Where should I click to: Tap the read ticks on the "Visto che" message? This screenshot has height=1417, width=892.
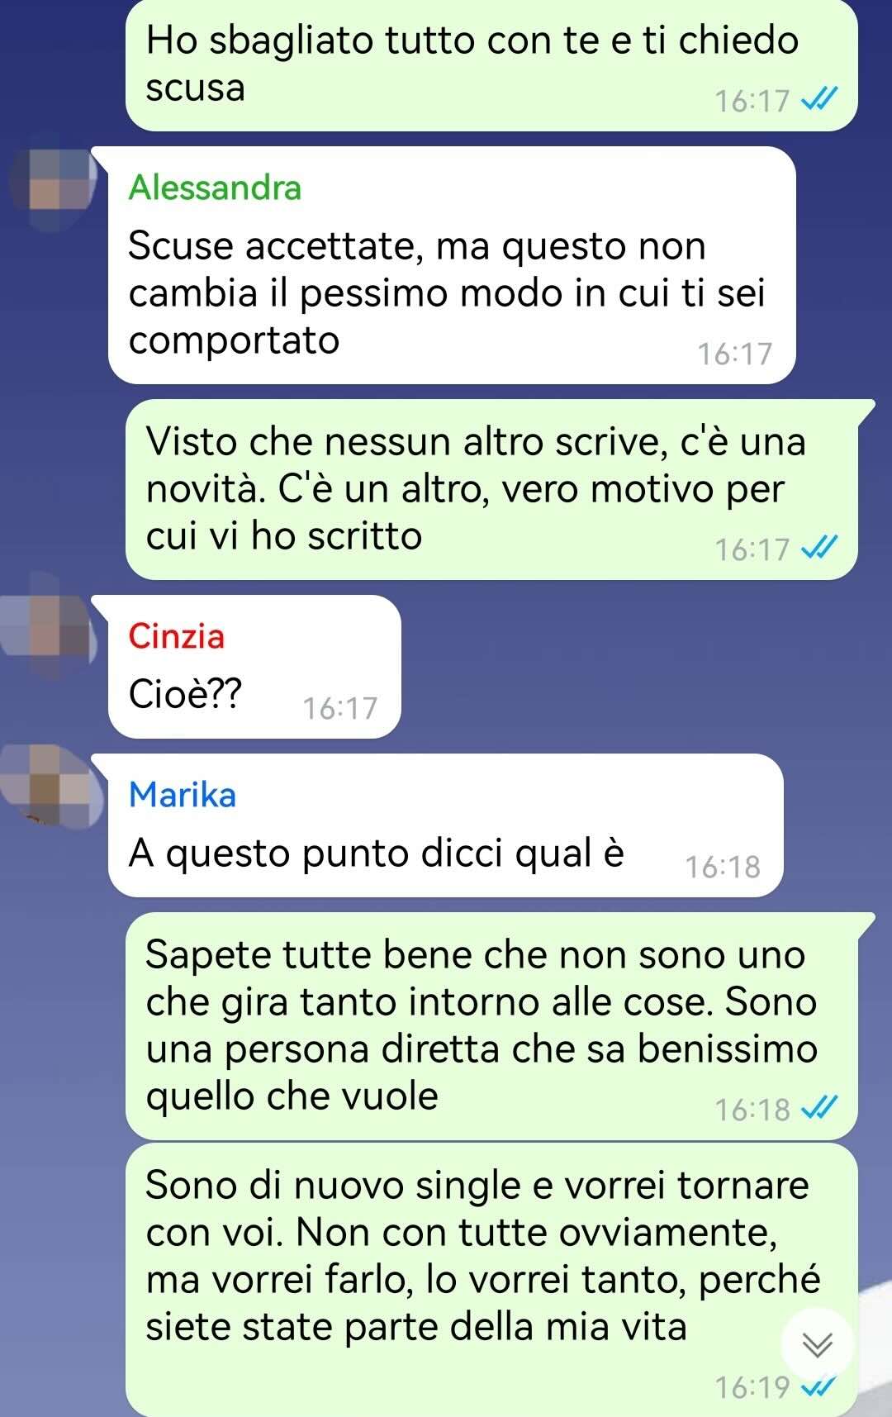pyautogui.click(x=820, y=548)
